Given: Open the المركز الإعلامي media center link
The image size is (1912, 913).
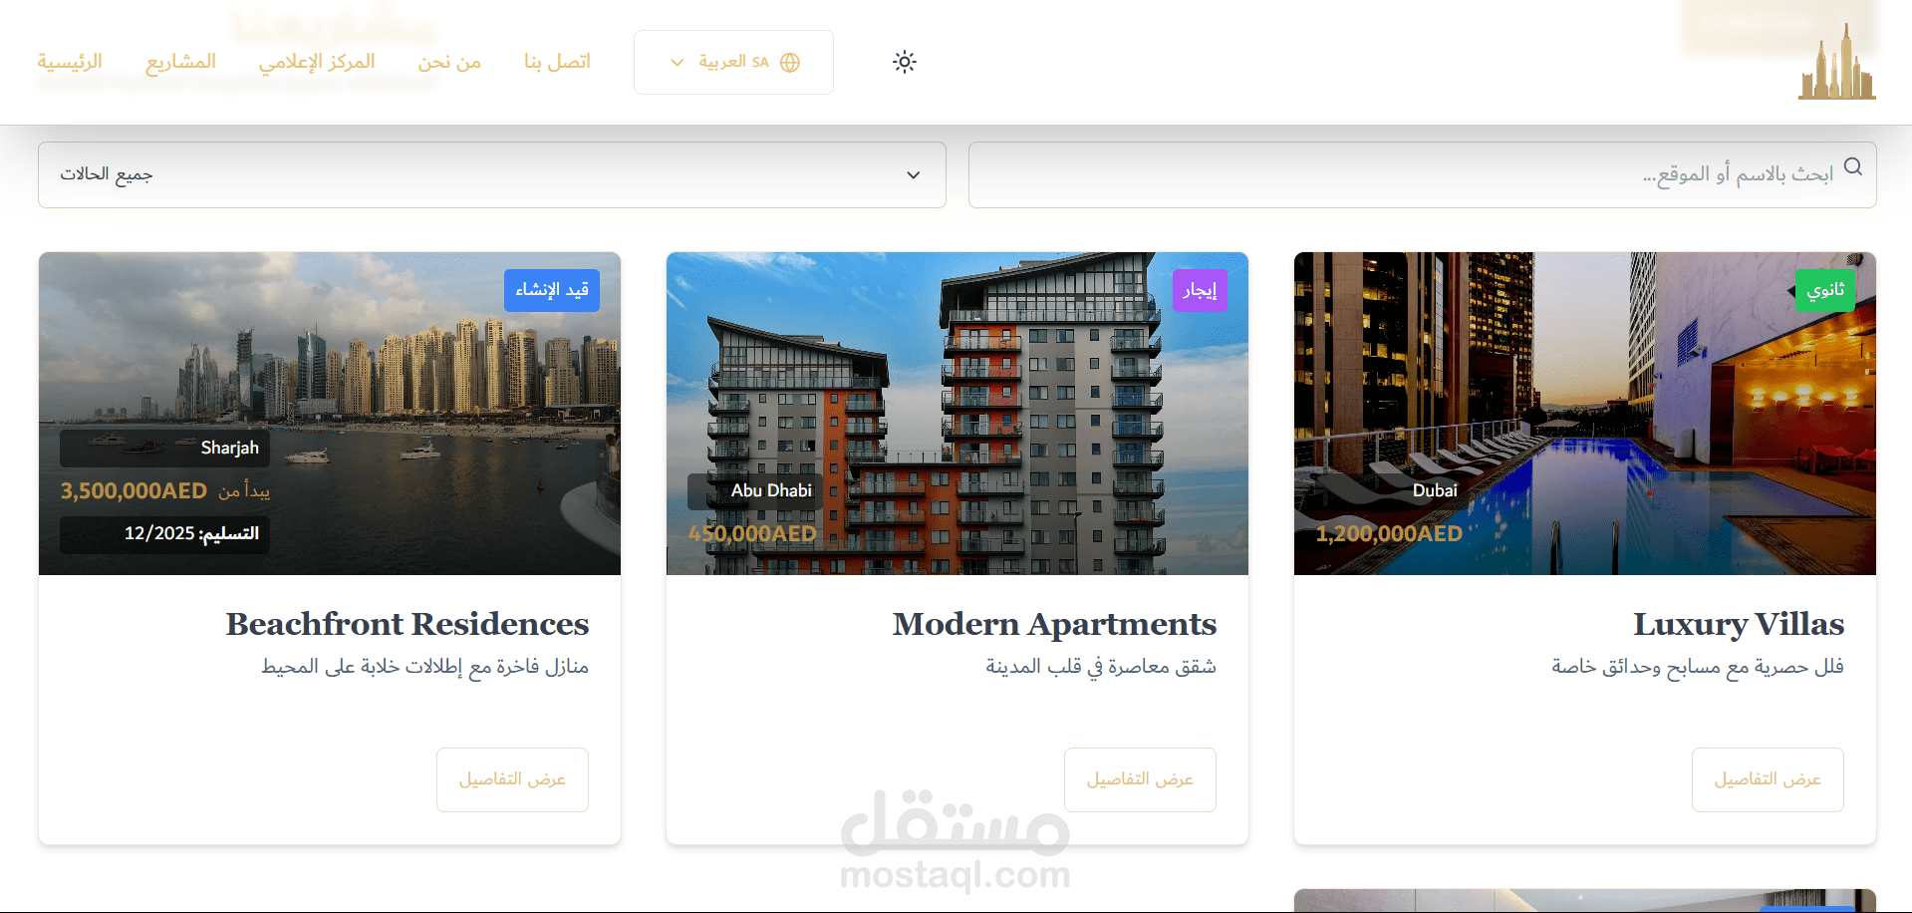Looking at the screenshot, I should point(317,62).
